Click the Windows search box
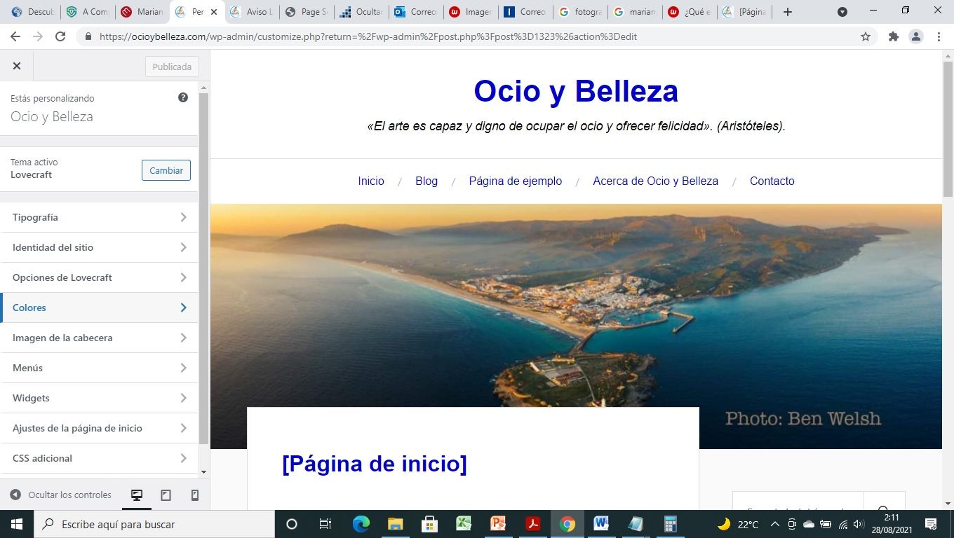Image resolution: width=954 pixels, height=538 pixels. point(154,524)
